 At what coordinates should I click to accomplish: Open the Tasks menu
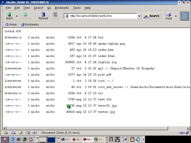[77, 8]
